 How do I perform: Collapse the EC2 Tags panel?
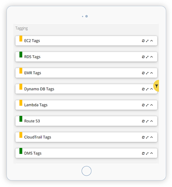pos(151,41)
